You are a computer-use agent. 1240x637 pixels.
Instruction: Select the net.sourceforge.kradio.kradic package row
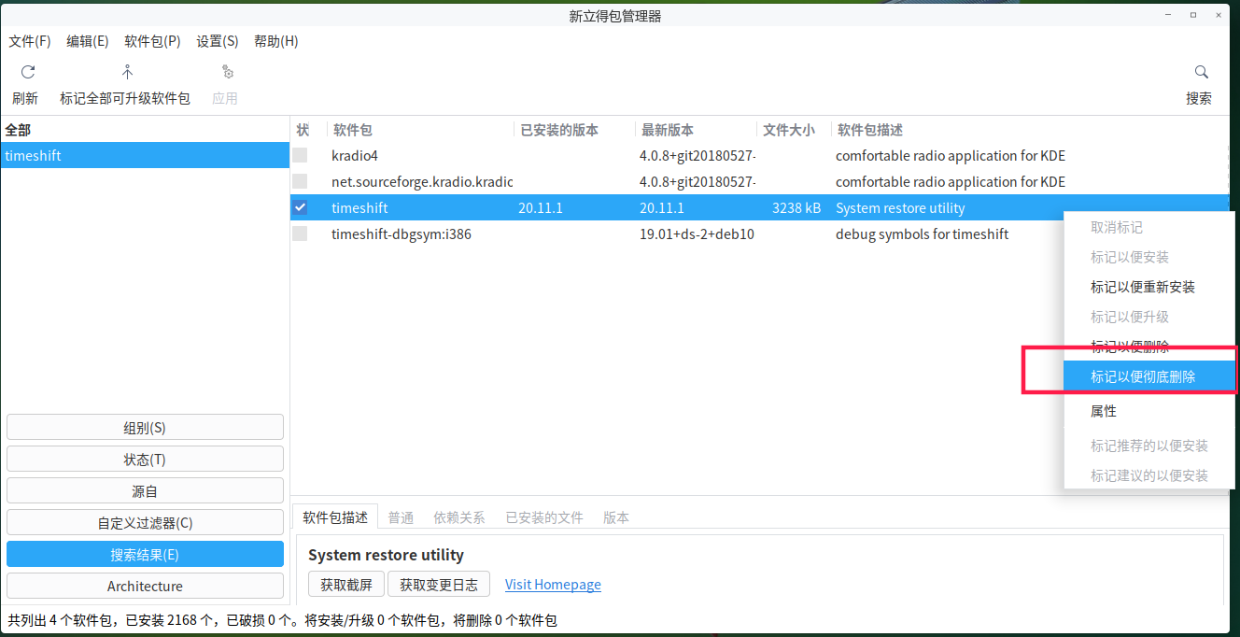click(x=759, y=181)
